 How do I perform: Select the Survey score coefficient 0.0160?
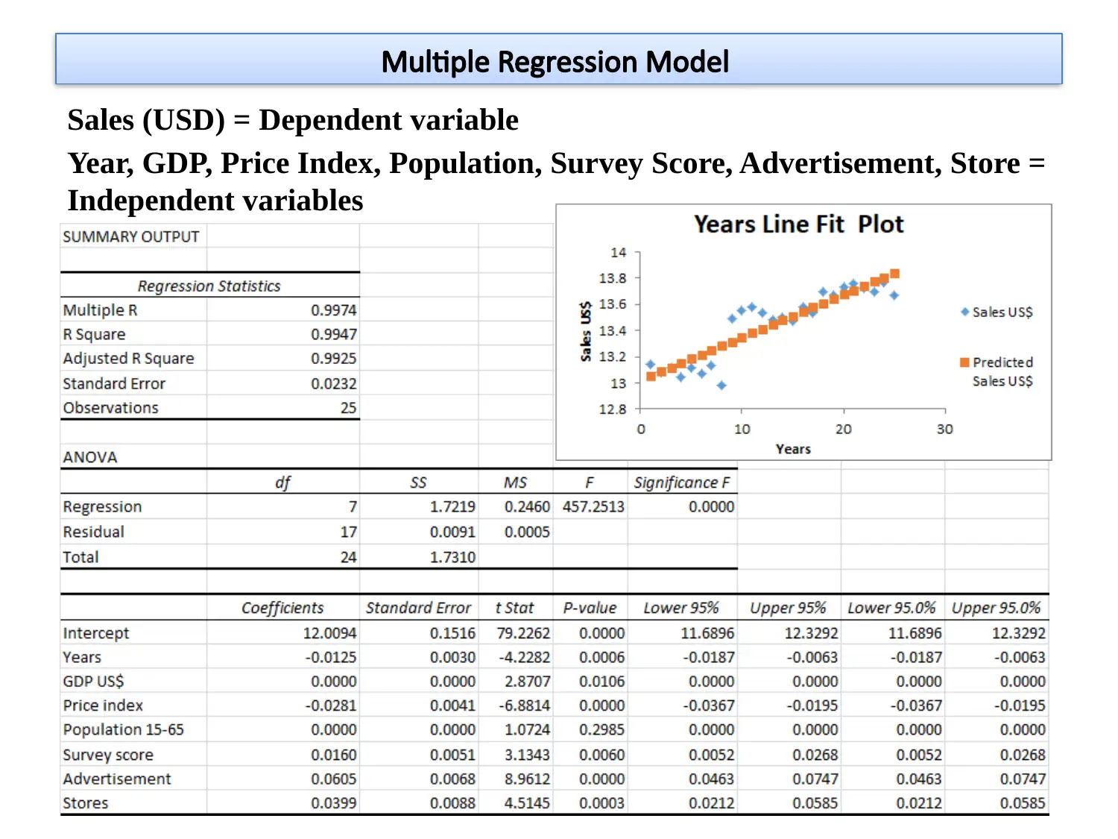[x=334, y=755]
